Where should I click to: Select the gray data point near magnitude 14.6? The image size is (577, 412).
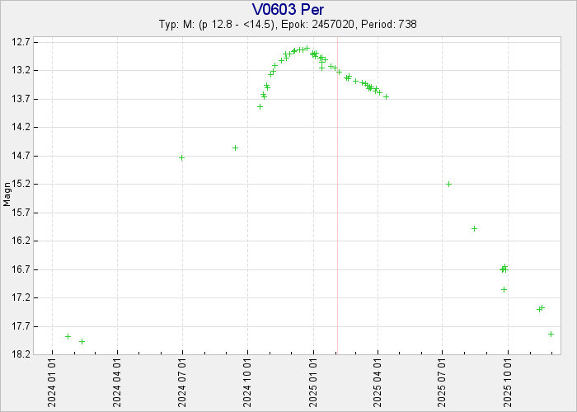[235, 147]
